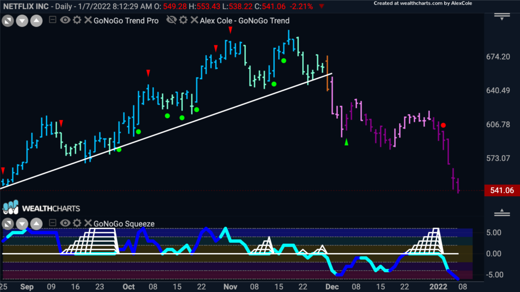Toggle visibility of GoNoGo Trend Pro
This screenshot has height=292, width=520.
pos(65,20)
